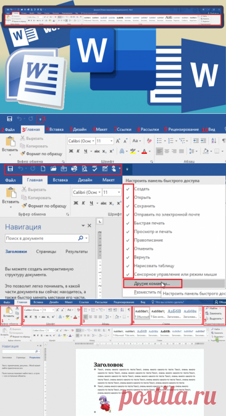Justify text in the numbered-tabs ribbon
The image size is (226, 416).
click(182, 151)
